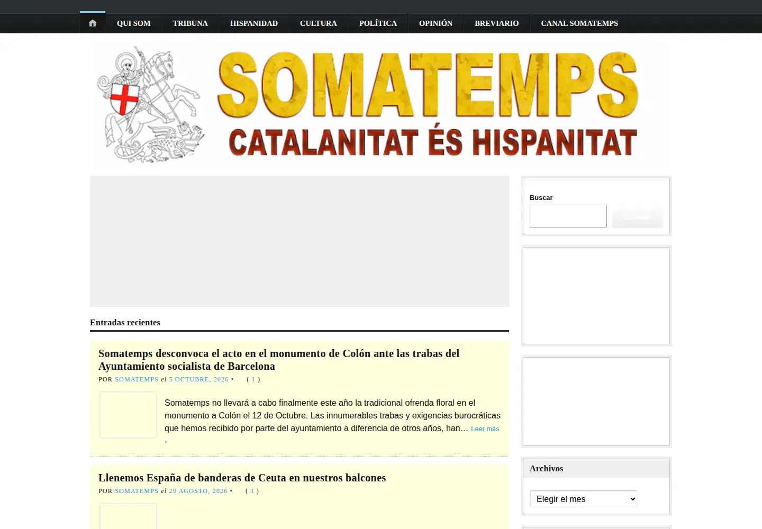Open the OPINIÓN section
This screenshot has width=762, height=529.
pos(436,23)
